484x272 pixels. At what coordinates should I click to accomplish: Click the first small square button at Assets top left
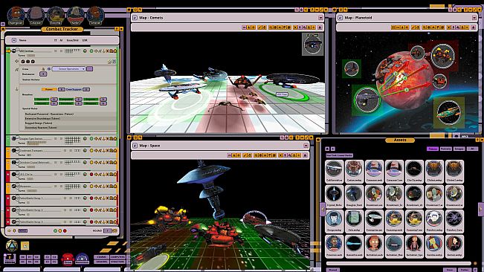coord(328,149)
